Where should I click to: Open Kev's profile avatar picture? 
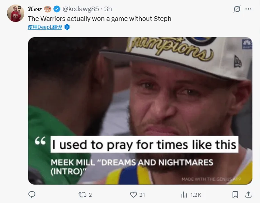click(16, 13)
